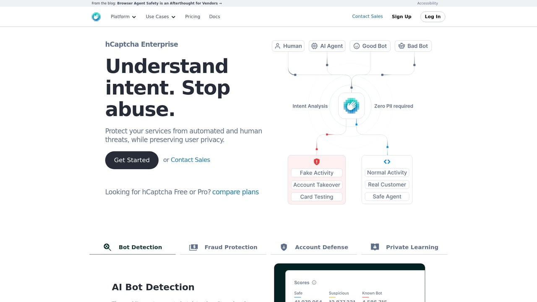Click the Log In button
Screen dimensions: 537x302
click(x=433, y=17)
